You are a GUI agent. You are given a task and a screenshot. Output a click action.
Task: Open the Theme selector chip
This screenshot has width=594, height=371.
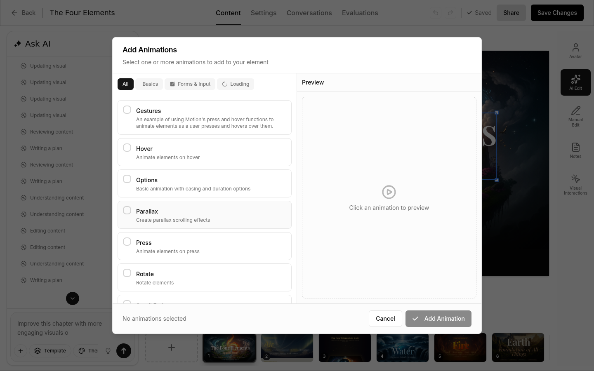[x=88, y=351]
